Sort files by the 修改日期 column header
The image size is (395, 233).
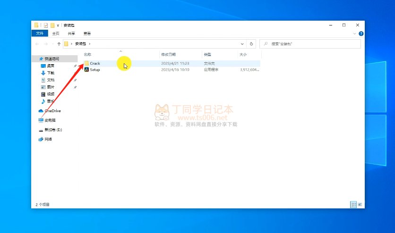coord(168,55)
